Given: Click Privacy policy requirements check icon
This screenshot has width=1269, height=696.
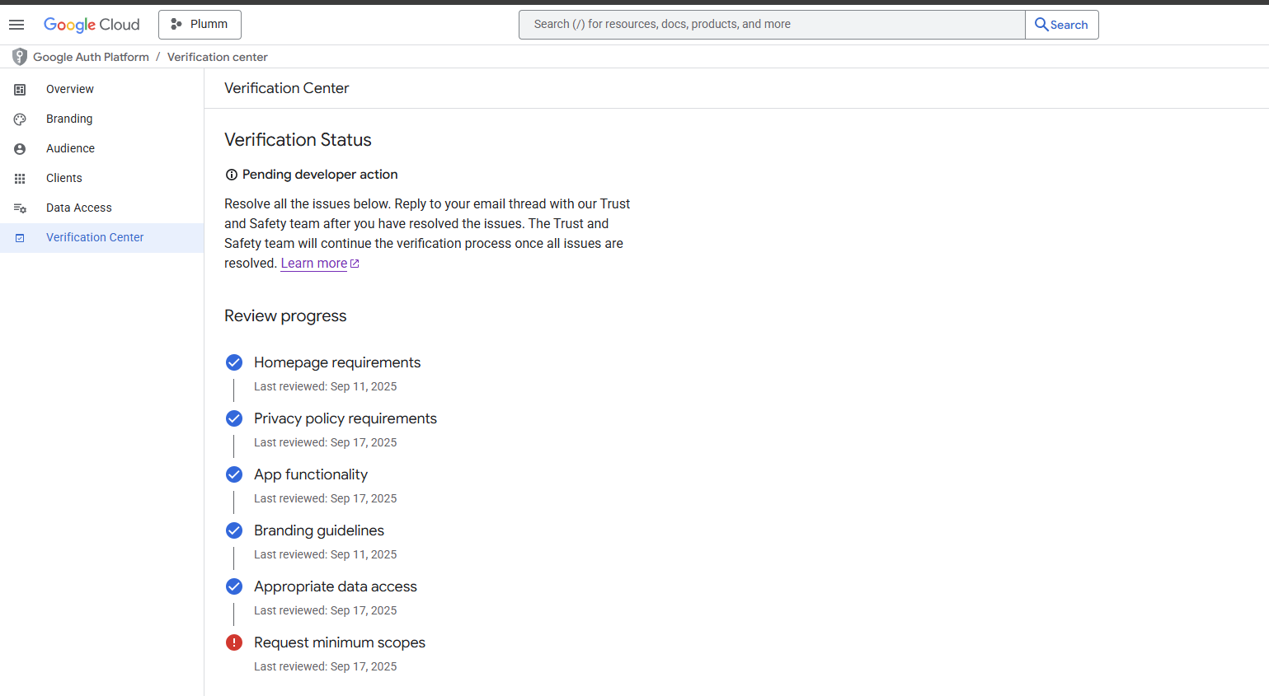Looking at the screenshot, I should (234, 418).
